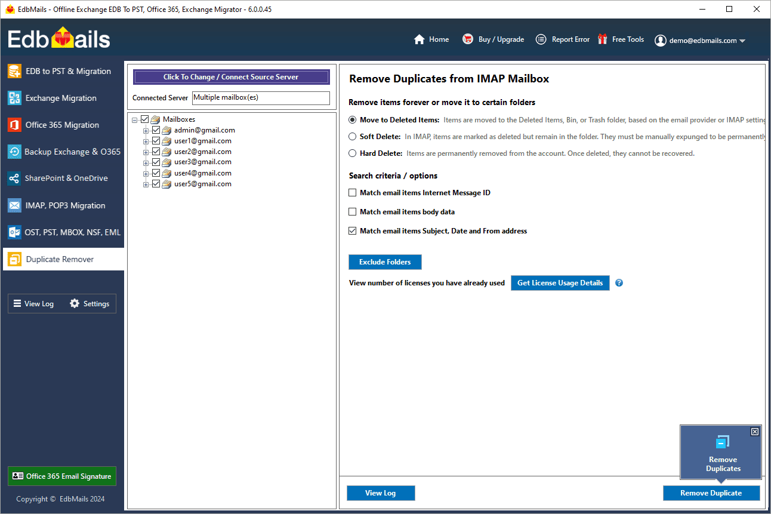Open the demo@edbmails.com account dropdown arrow
This screenshot has height=514, width=771.
coord(742,41)
